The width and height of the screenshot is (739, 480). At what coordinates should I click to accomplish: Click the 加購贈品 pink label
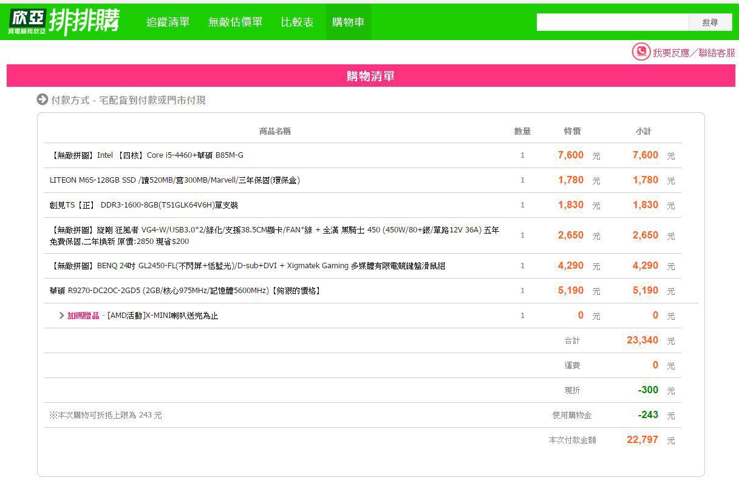tap(83, 316)
